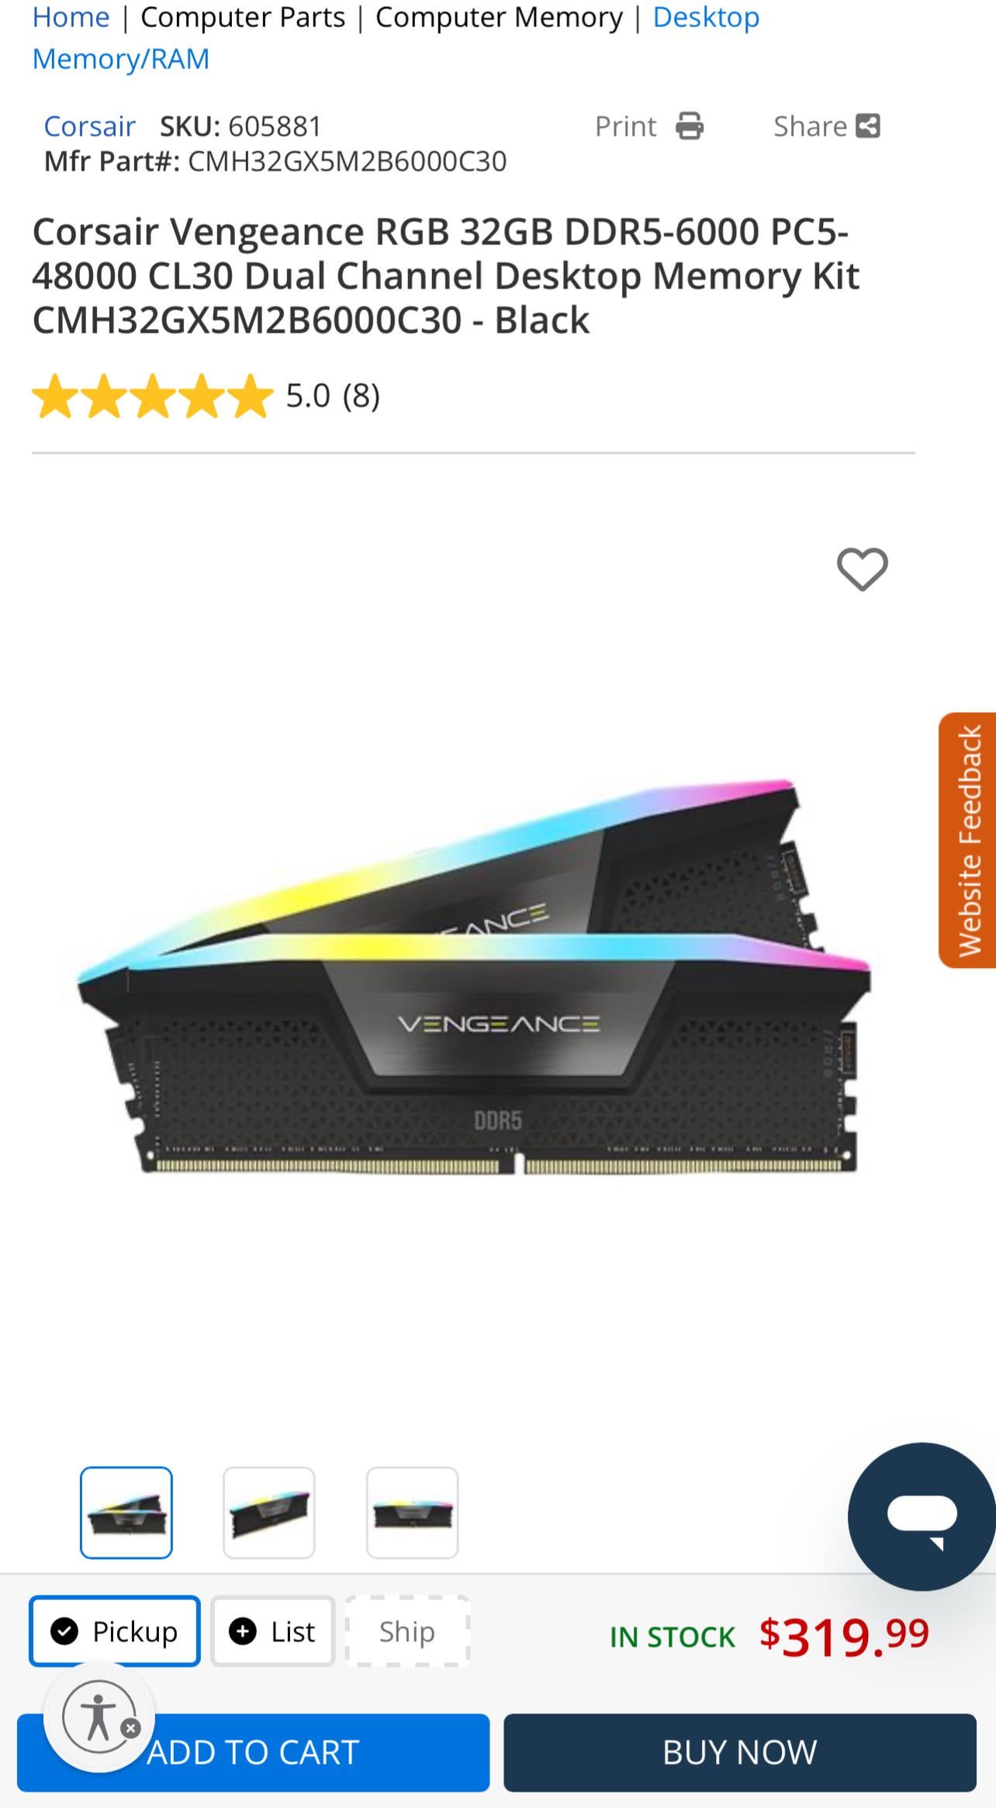This screenshot has width=996, height=1808.
Task: Open the review count (8)
Action: click(x=361, y=396)
